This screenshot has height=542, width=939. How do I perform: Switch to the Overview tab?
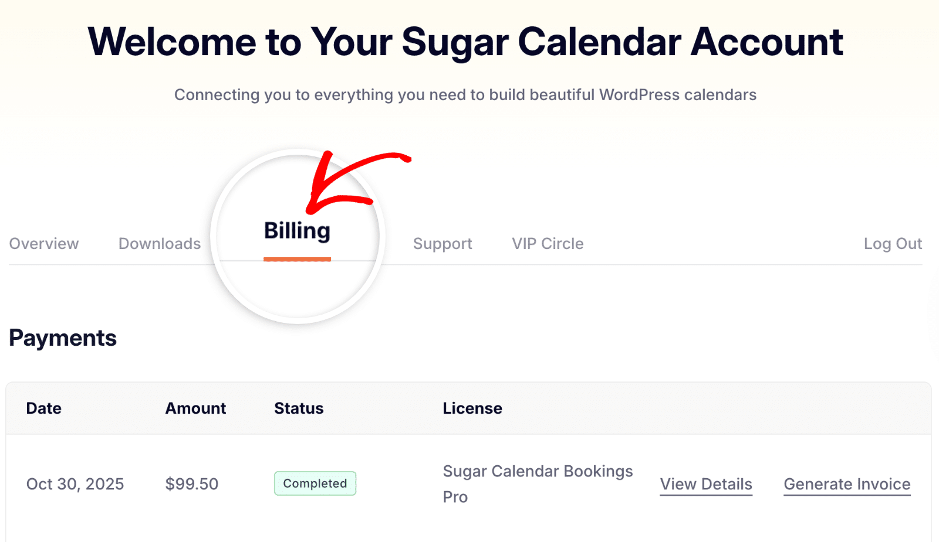coord(43,244)
